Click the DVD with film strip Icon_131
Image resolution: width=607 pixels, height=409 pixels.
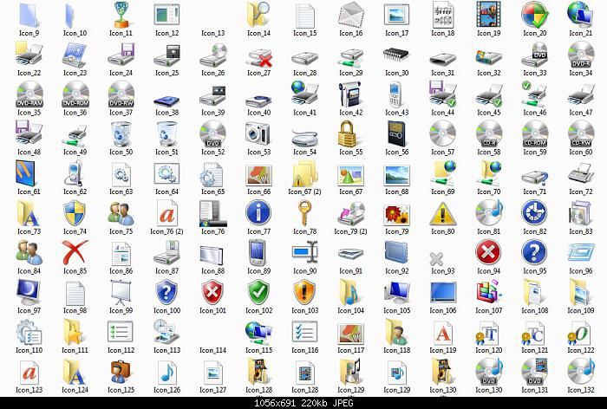point(535,372)
